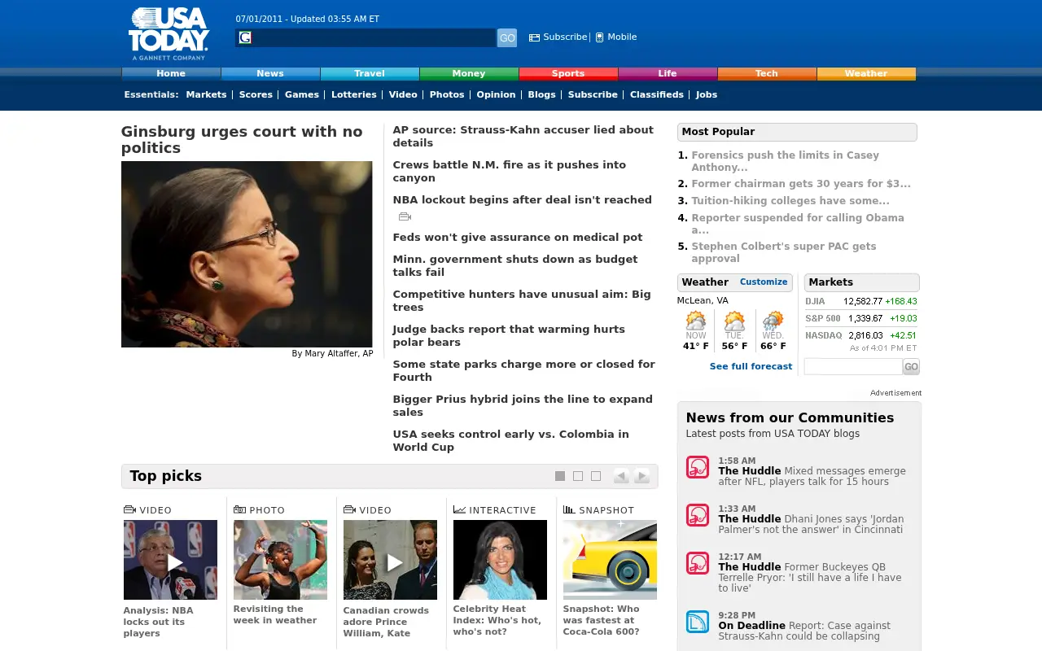Open Markets in Essentials bar
The height and width of the screenshot is (651, 1042).
[206, 94]
